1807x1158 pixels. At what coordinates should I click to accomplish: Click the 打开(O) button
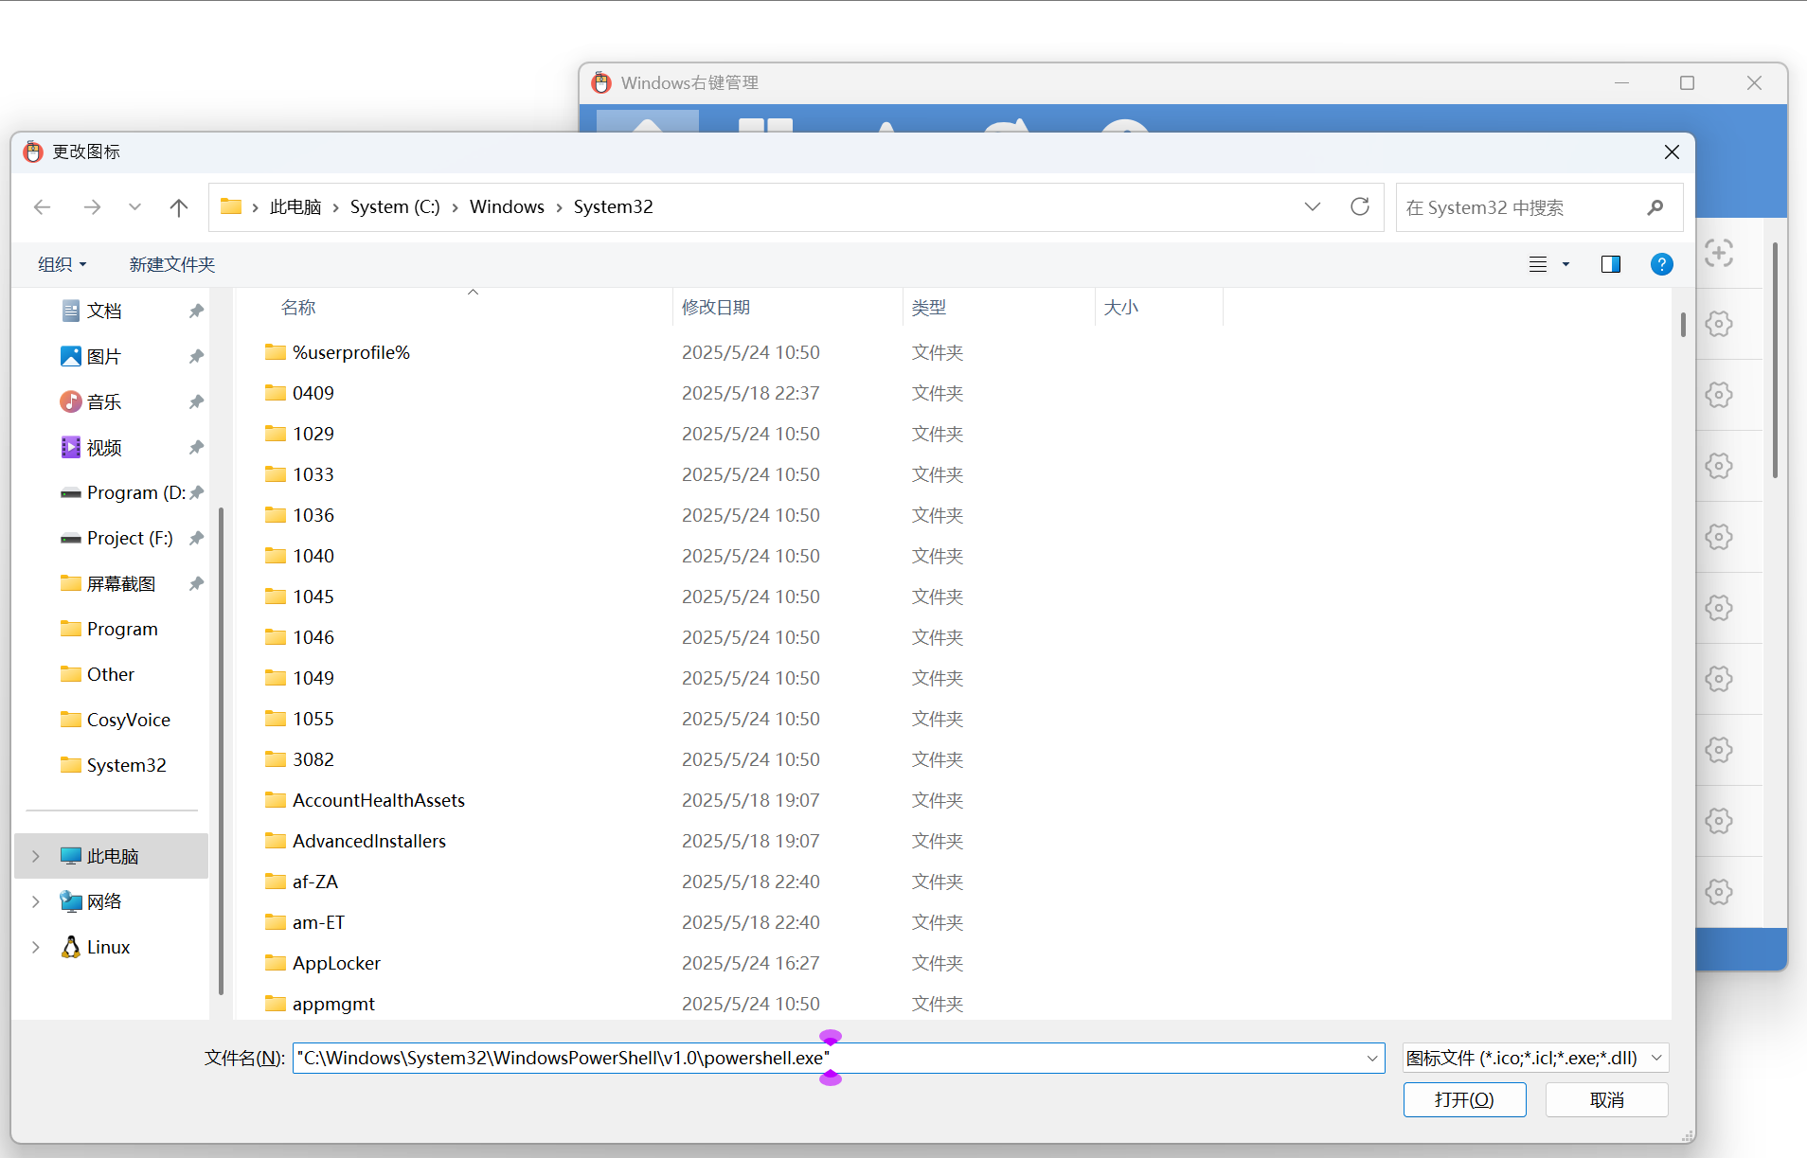click(x=1464, y=1099)
